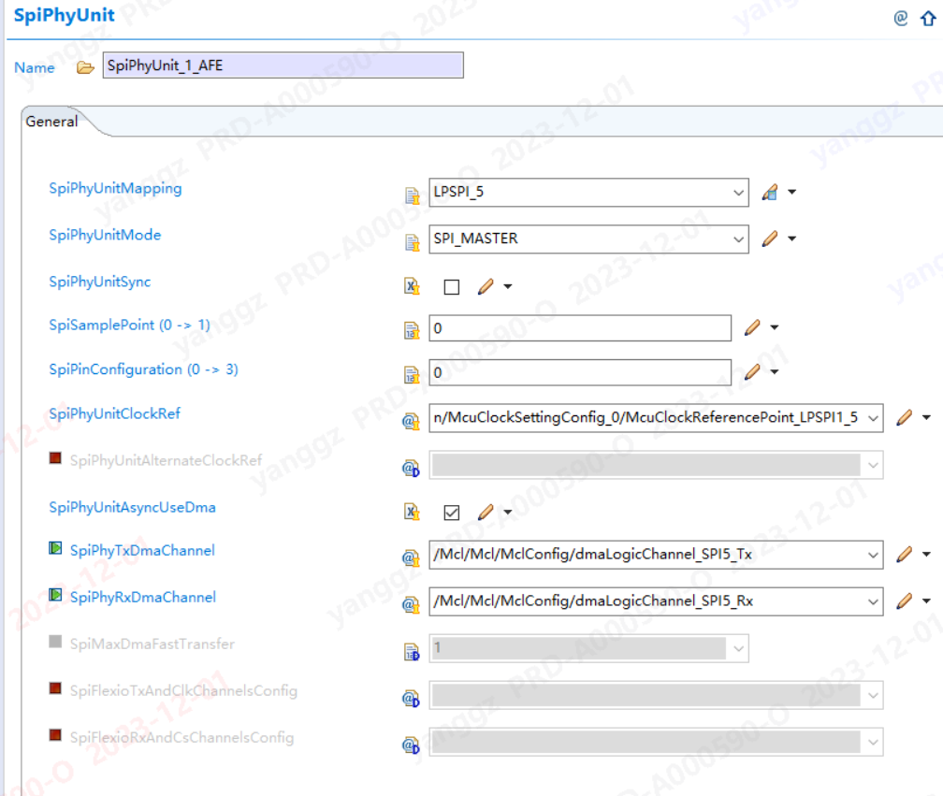
Task: Uncheck the SpiPhyUnitAsyncUseDma checkbox
Action: 451,512
